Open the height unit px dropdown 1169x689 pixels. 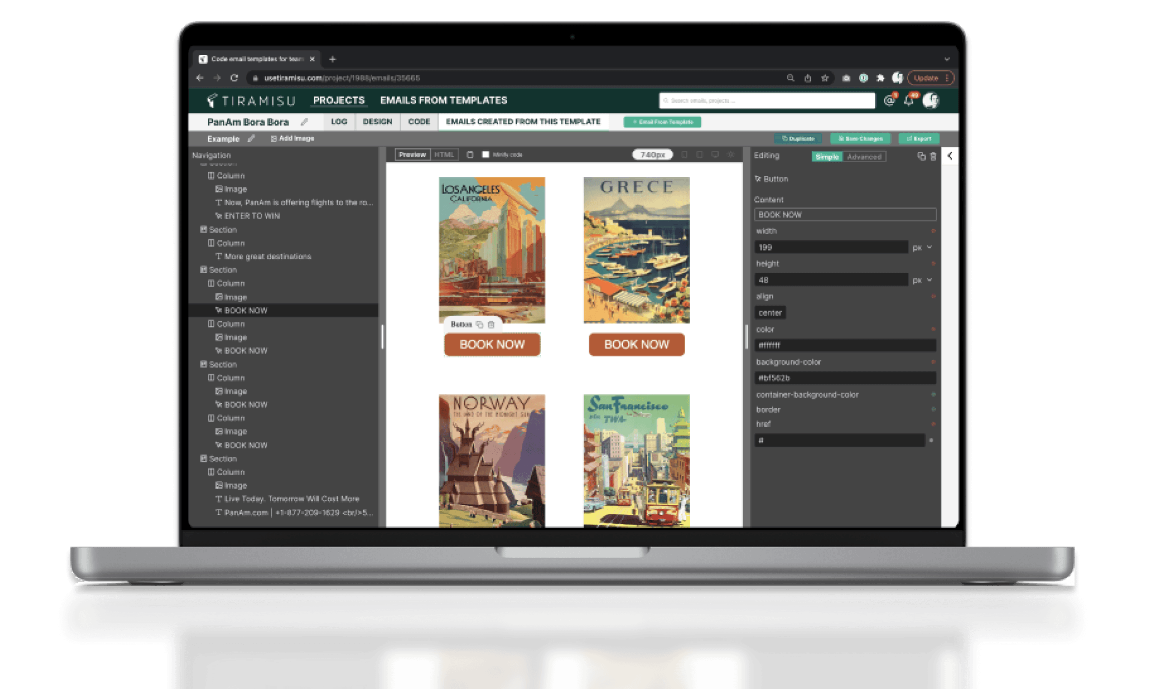coord(922,280)
